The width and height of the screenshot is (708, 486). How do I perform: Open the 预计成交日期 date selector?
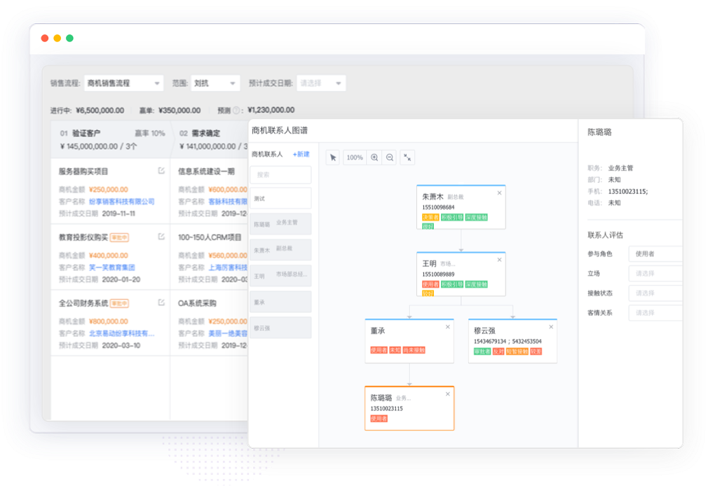point(321,83)
